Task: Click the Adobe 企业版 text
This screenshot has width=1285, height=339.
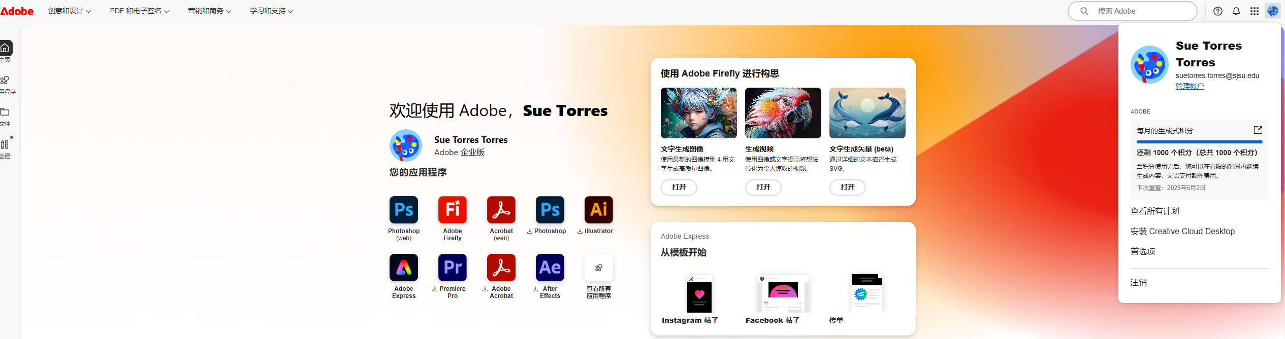Action: [460, 153]
